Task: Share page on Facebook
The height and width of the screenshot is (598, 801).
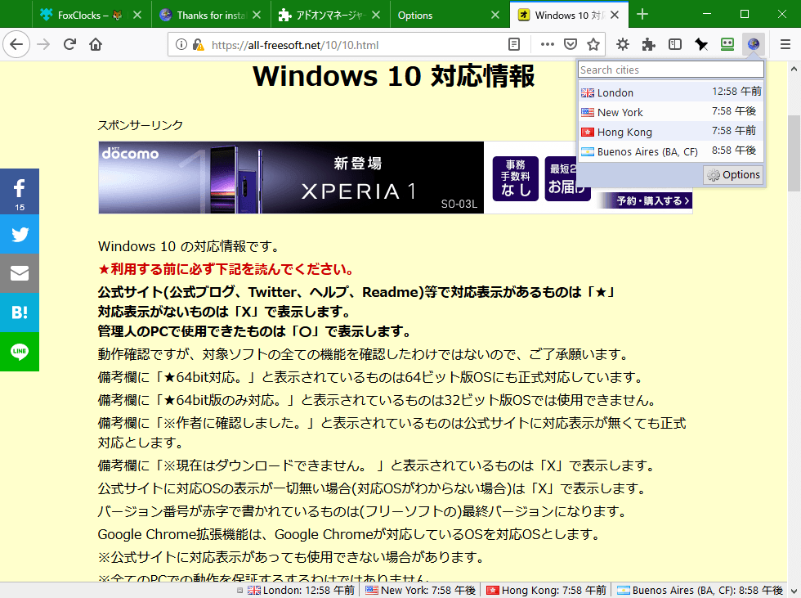Action: pyautogui.click(x=20, y=191)
